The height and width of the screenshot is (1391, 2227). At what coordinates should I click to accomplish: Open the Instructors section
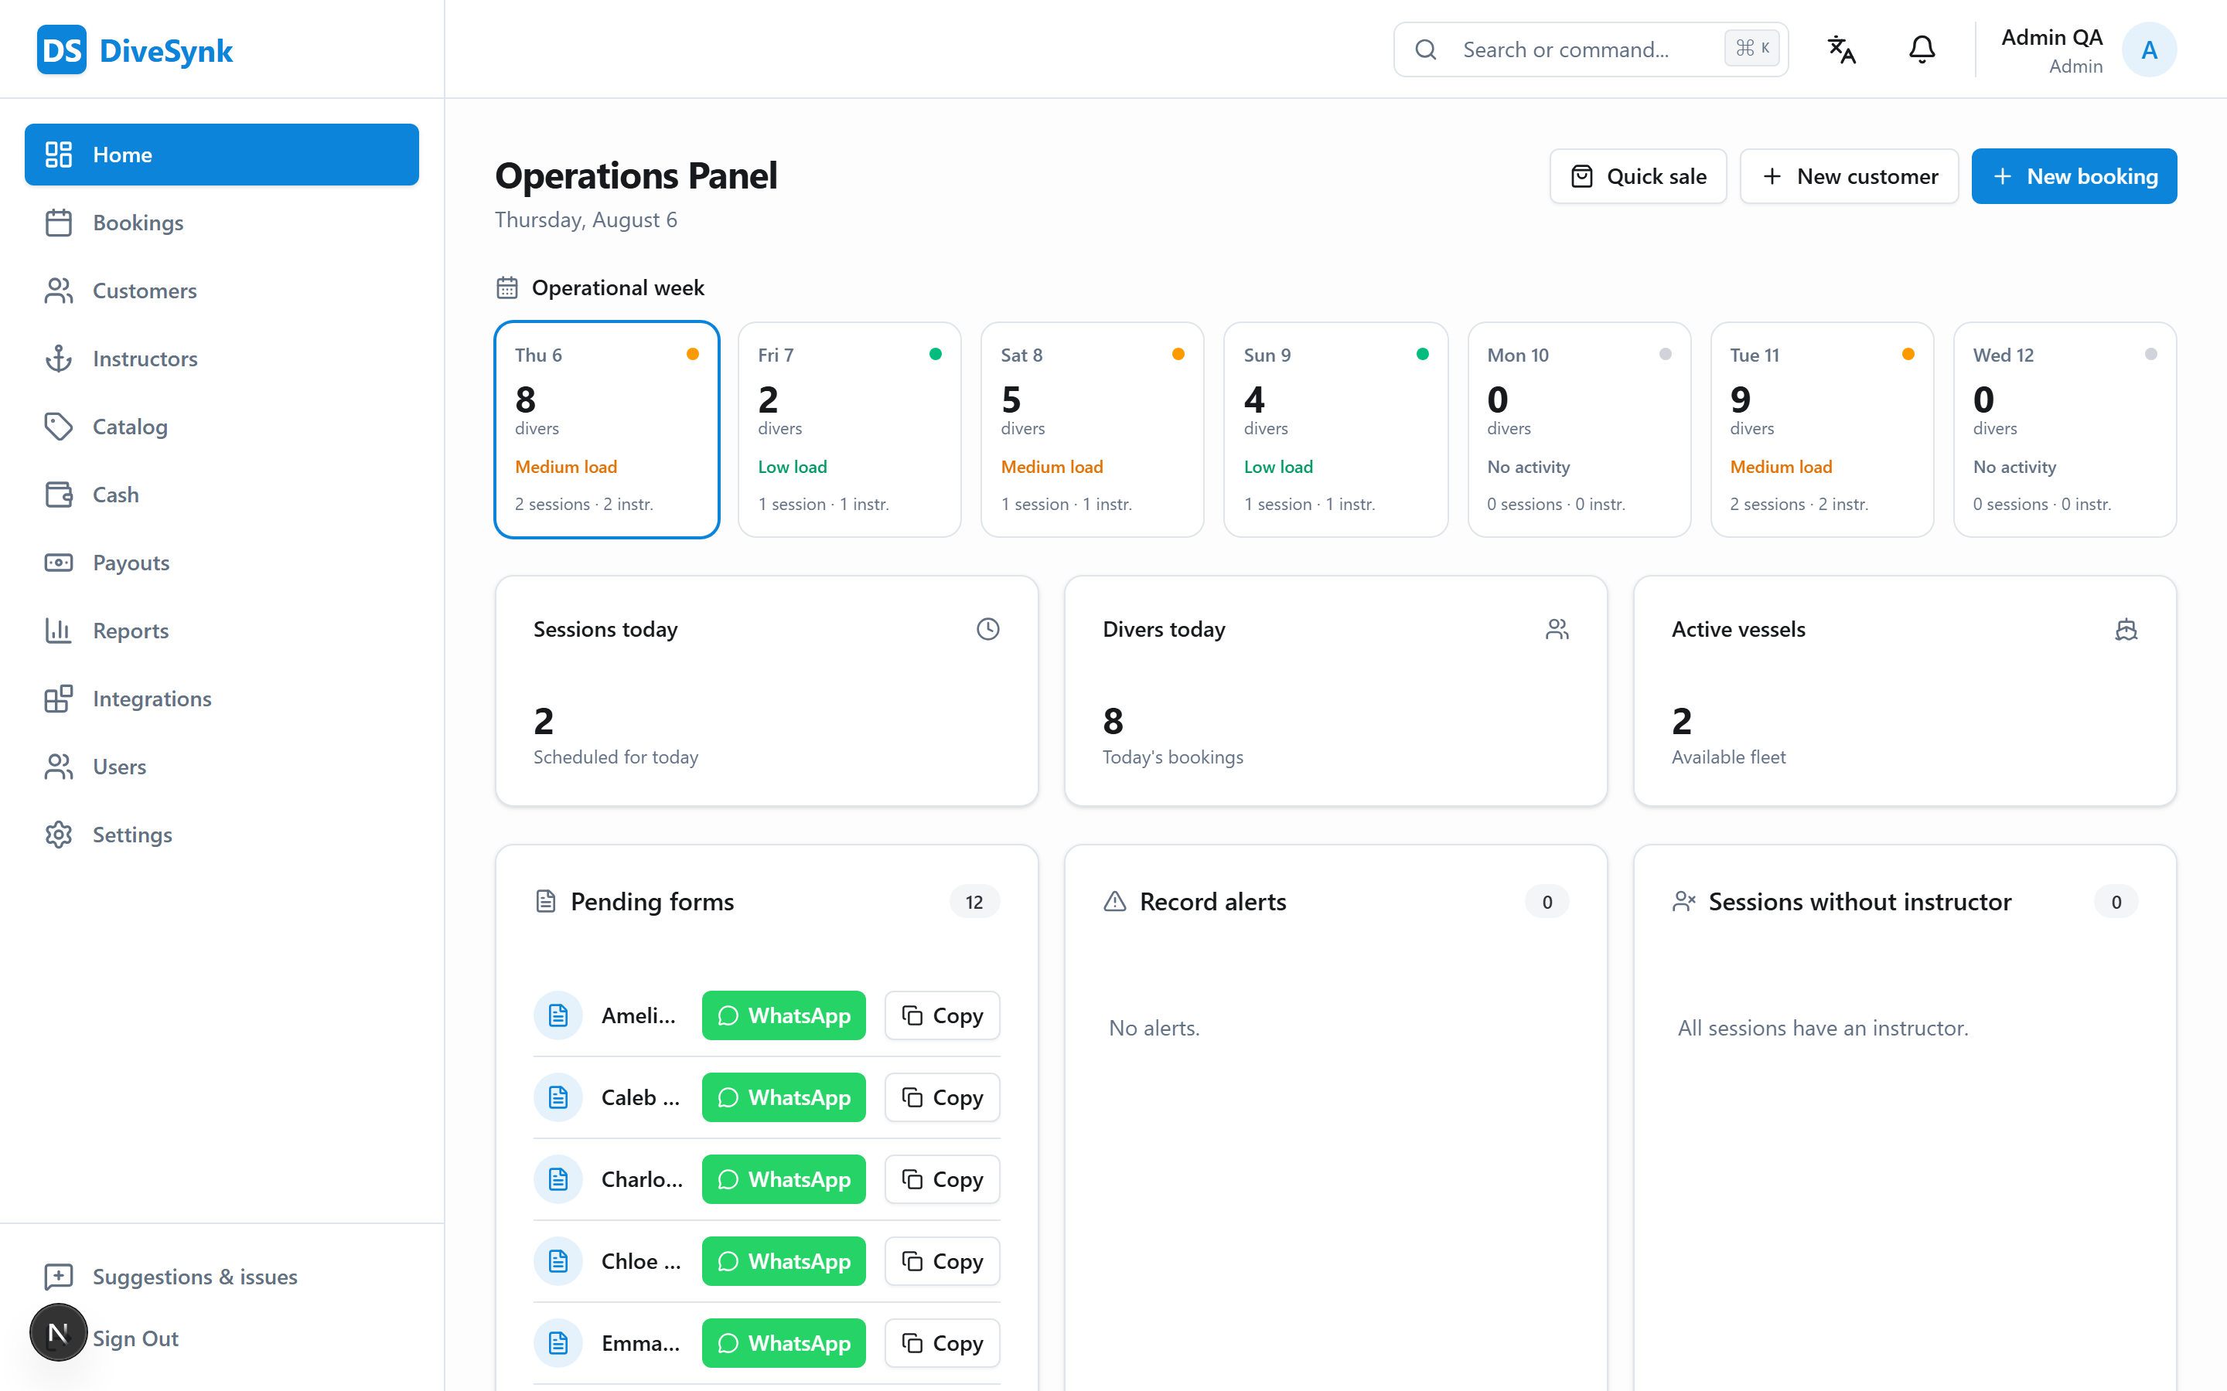point(222,359)
